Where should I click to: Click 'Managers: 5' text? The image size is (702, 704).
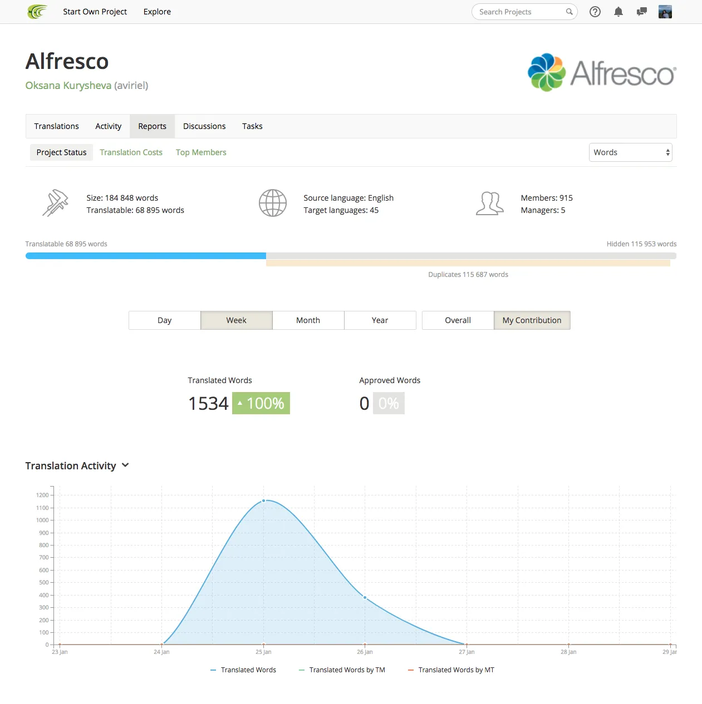[x=543, y=210]
